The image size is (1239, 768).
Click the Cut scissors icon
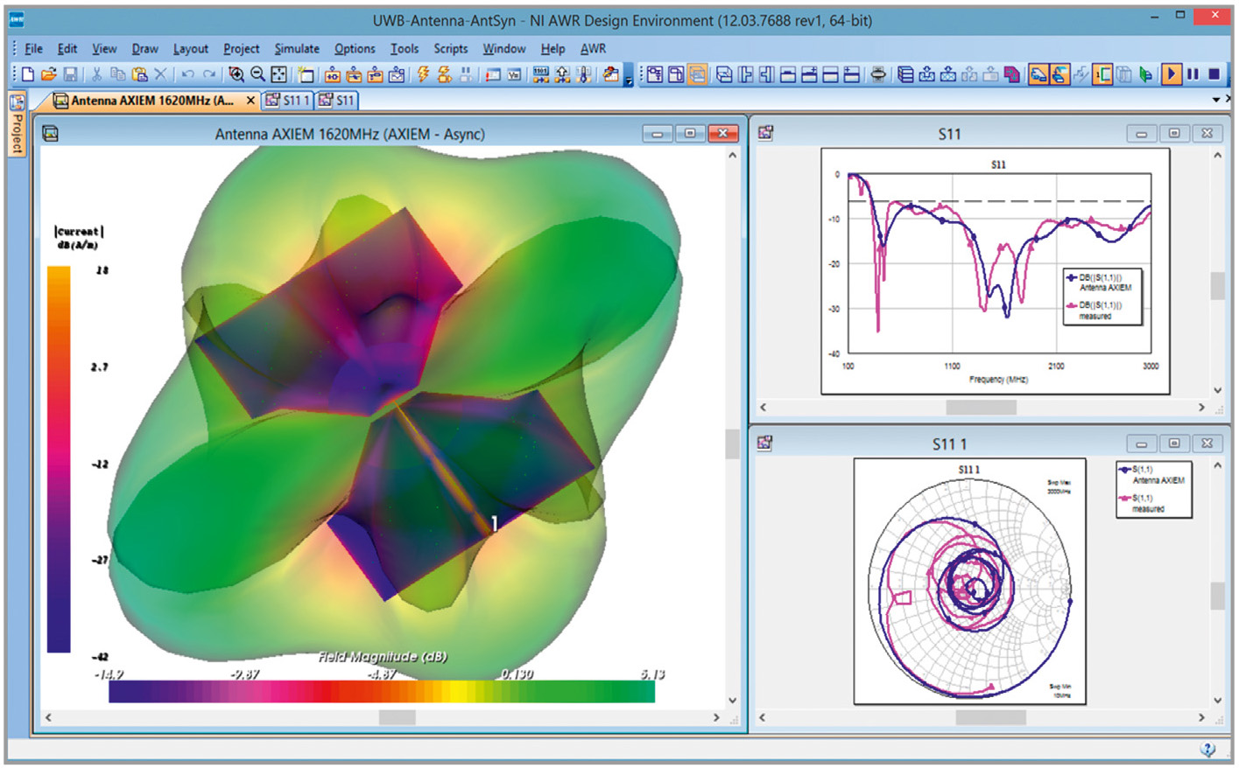pyautogui.click(x=96, y=75)
